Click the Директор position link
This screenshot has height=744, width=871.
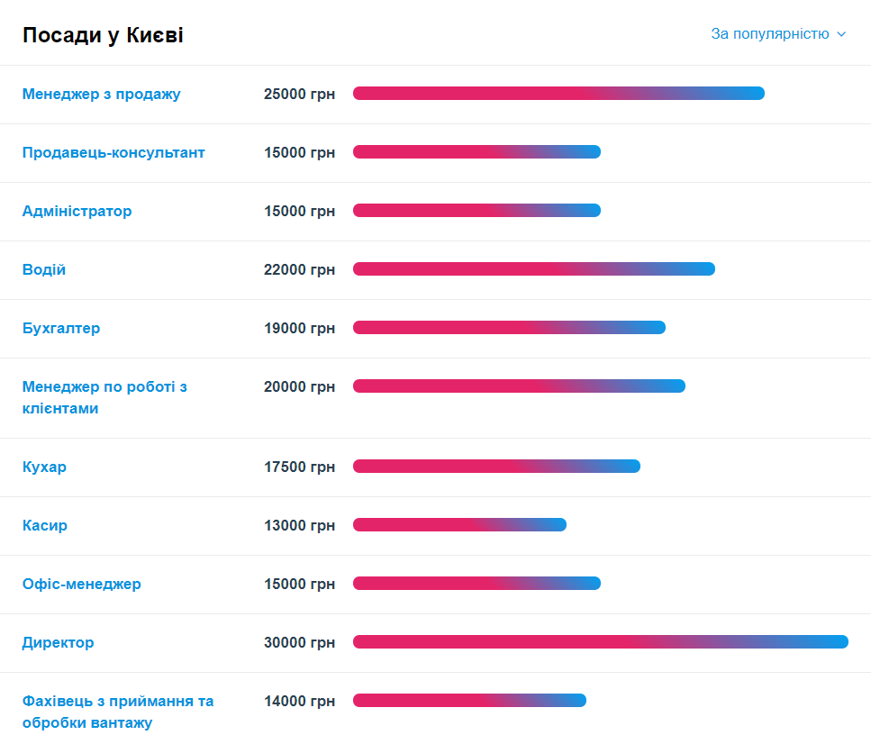[58, 642]
